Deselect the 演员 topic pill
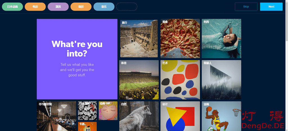288x131 pixels. click(x=58, y=6)
